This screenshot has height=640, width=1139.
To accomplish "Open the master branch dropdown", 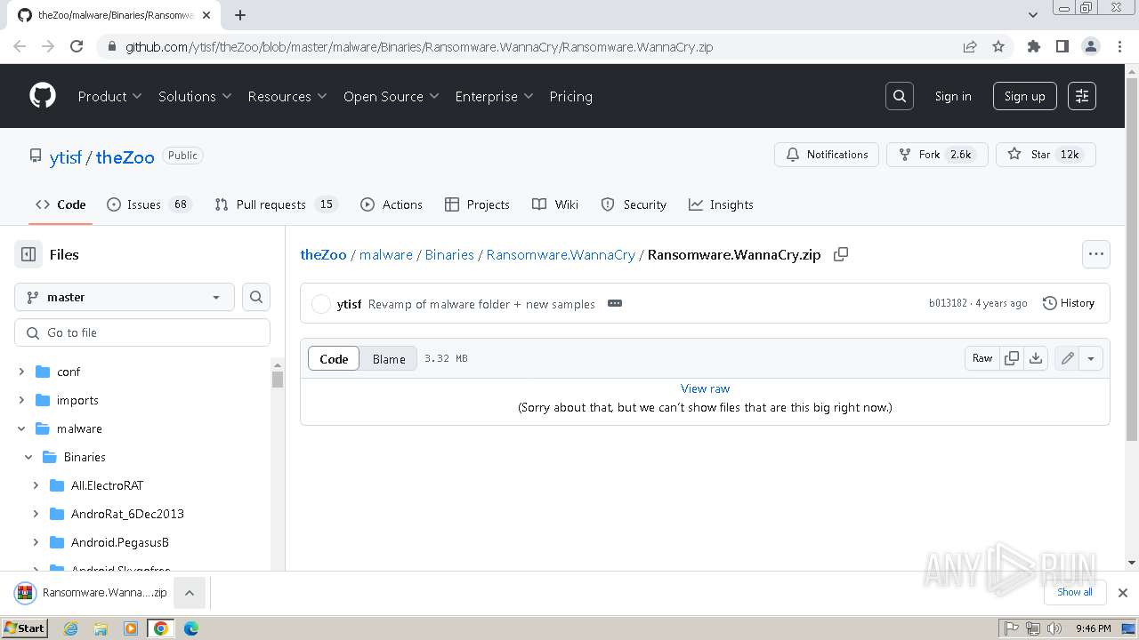I will click(125, 297).
